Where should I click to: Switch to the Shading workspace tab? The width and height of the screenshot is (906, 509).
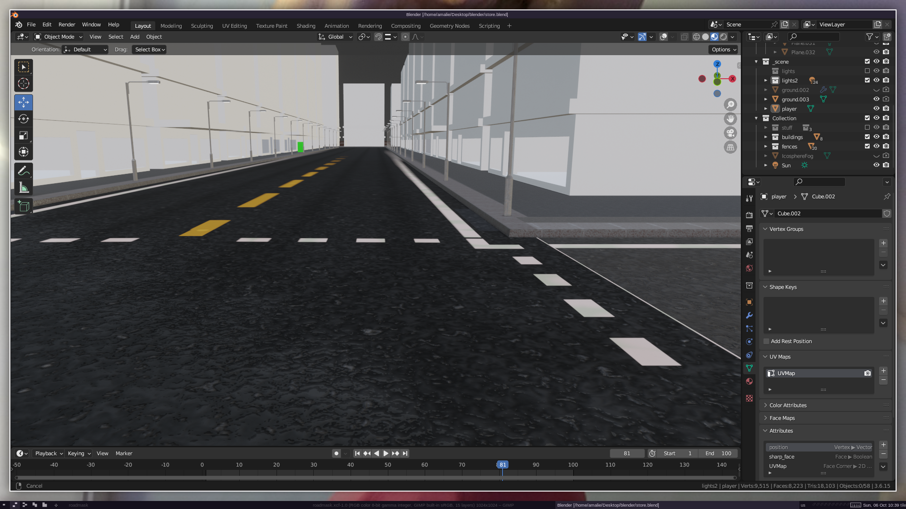point(305,26)
